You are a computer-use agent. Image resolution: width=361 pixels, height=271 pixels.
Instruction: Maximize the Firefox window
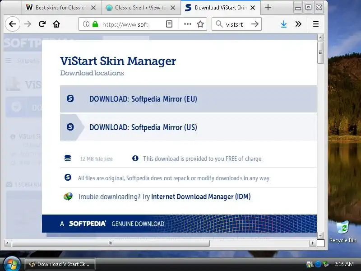(308, 8)
